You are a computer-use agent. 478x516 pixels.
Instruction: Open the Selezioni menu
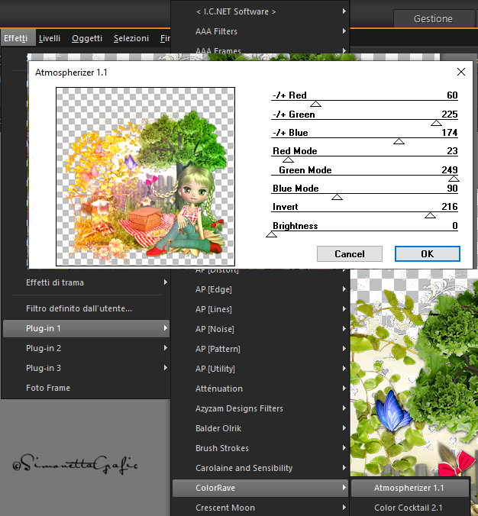pos(131,38)
